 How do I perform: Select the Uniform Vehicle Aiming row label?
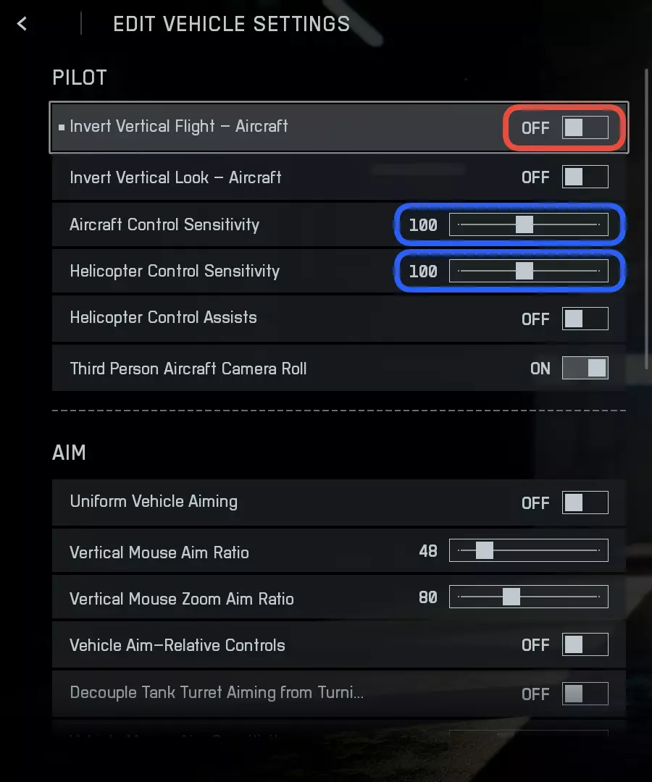(154, 502)
